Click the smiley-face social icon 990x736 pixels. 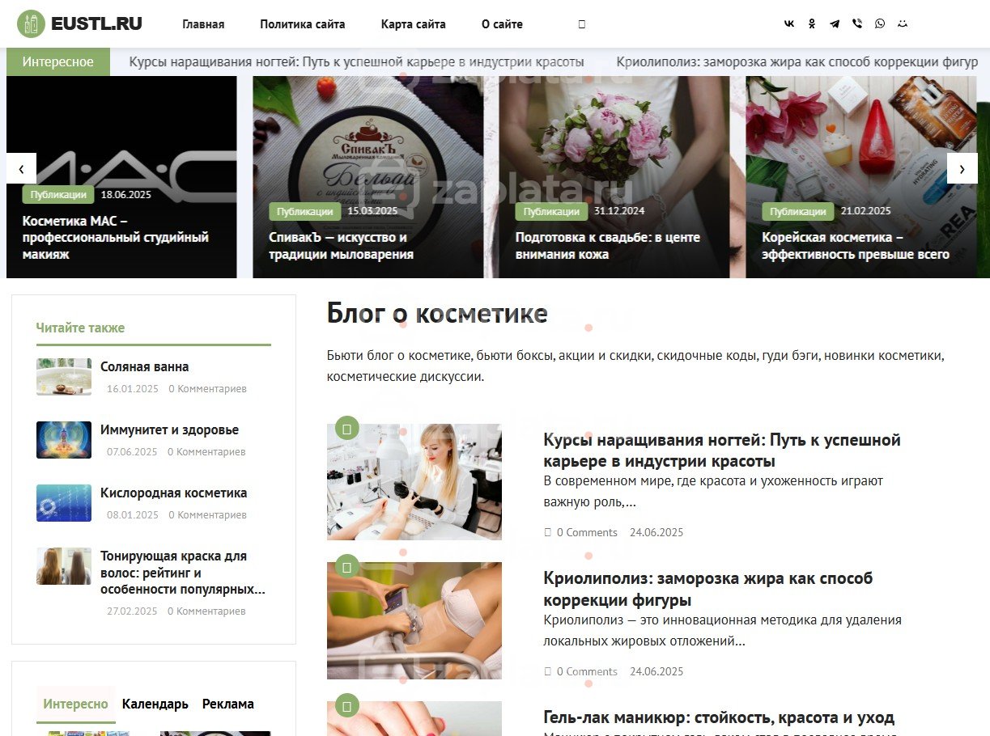903,24
